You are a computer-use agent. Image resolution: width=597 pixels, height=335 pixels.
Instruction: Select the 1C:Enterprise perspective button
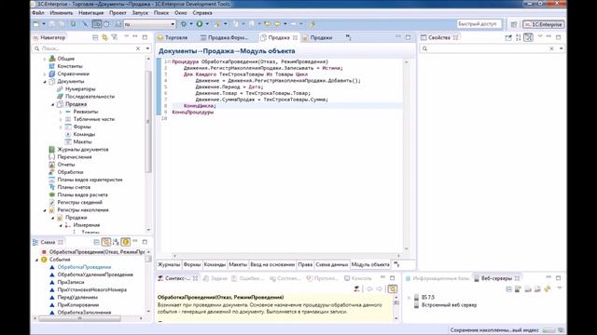543,24
